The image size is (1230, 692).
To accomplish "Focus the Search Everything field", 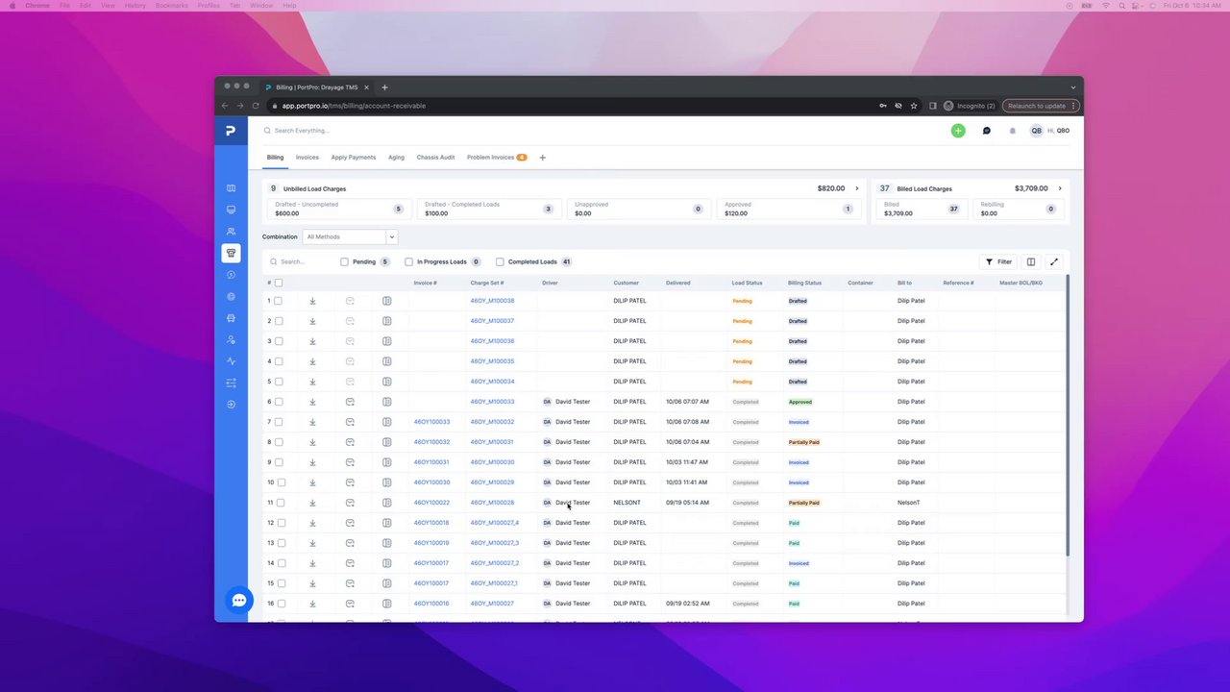I will point(301,131).
